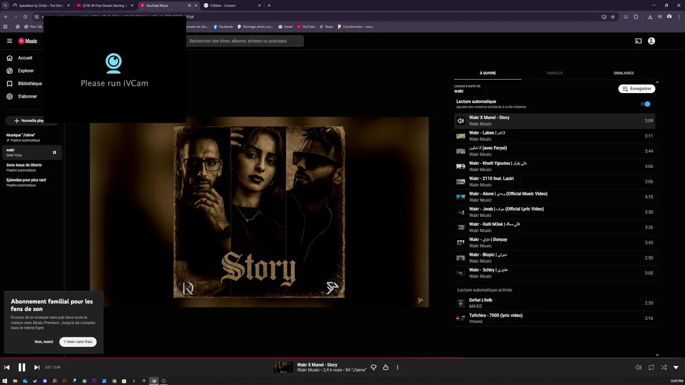Open the Facebook bookmark
685x385 pixels.
[223, 27]
